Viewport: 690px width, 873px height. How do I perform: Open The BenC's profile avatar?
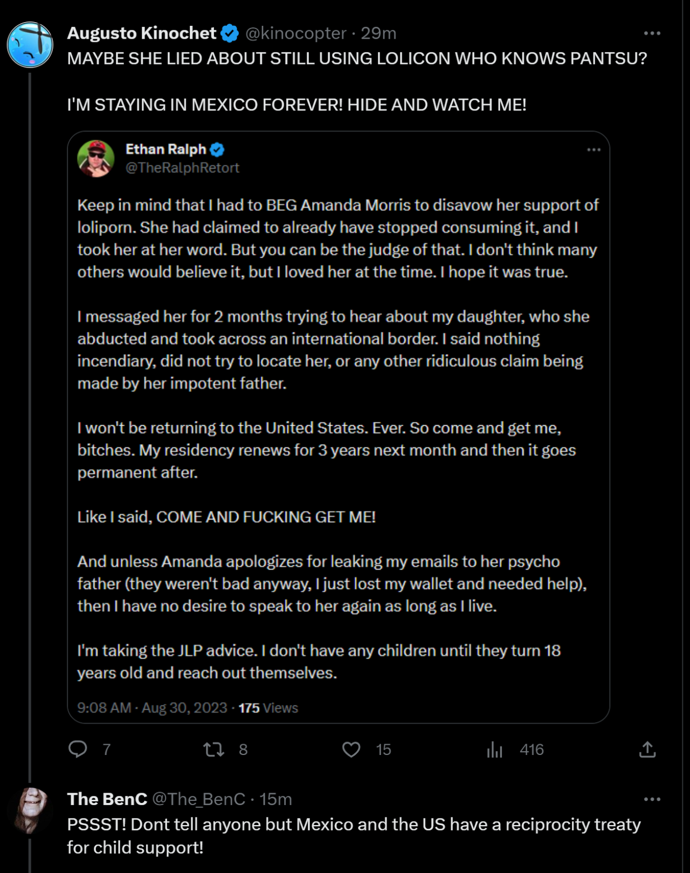(x=30, y=810)
